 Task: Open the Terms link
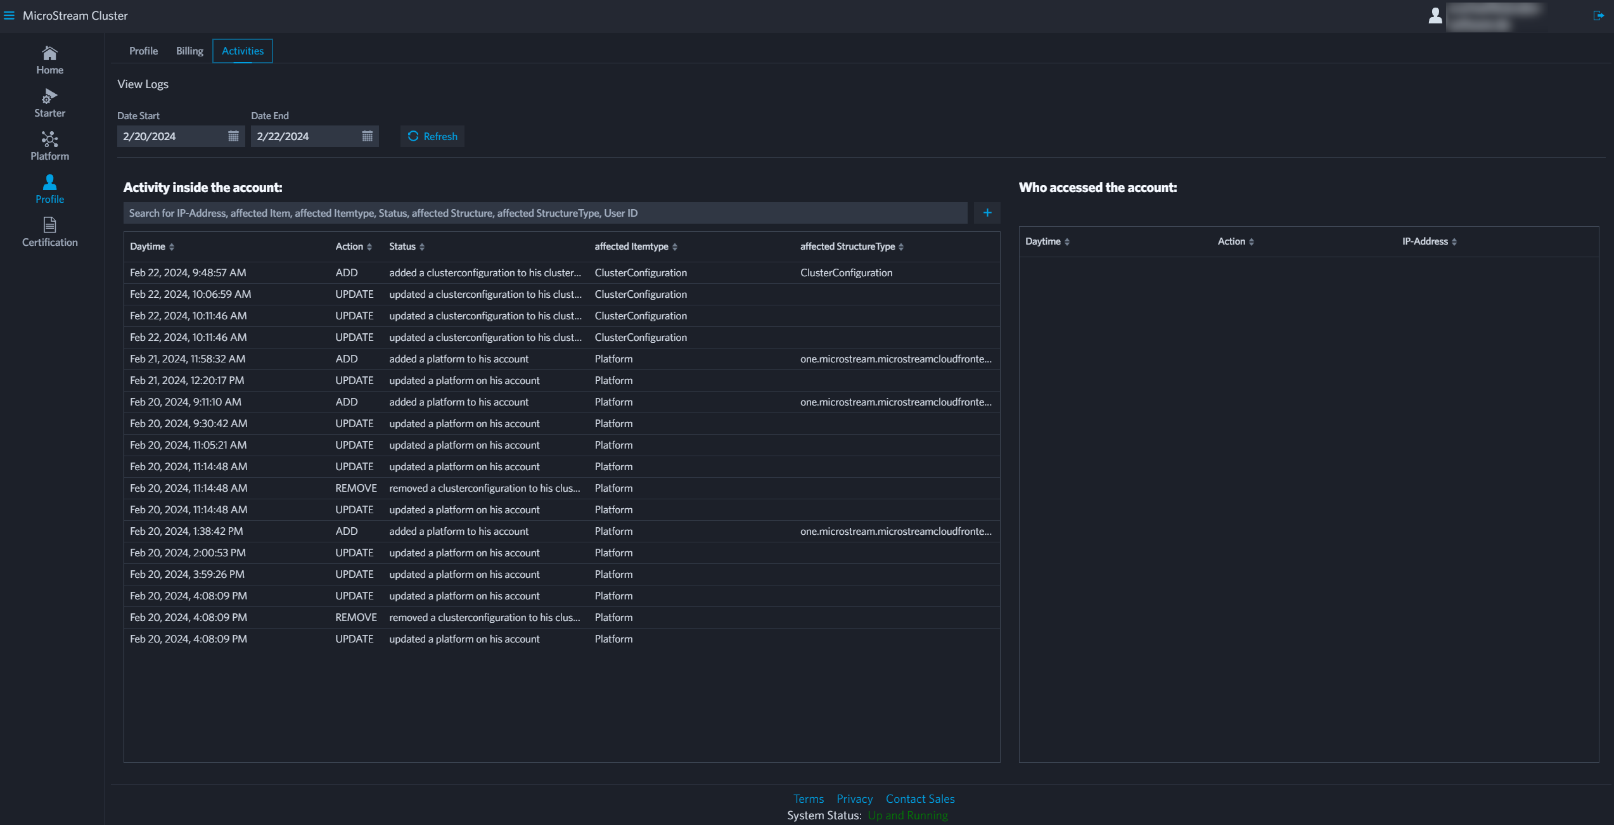[809, 799]
